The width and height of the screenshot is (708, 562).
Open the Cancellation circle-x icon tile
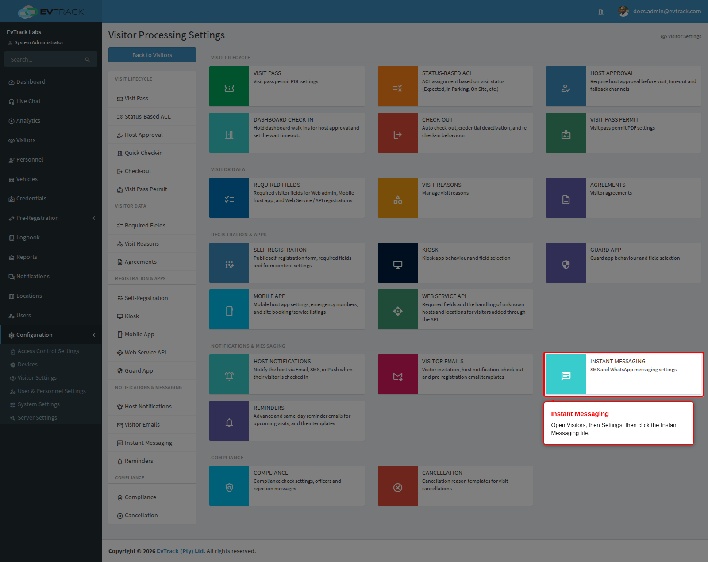tap(398, 486)
